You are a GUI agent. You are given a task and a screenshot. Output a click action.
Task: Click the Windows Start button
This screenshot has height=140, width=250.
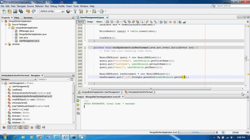pos(5,137)
